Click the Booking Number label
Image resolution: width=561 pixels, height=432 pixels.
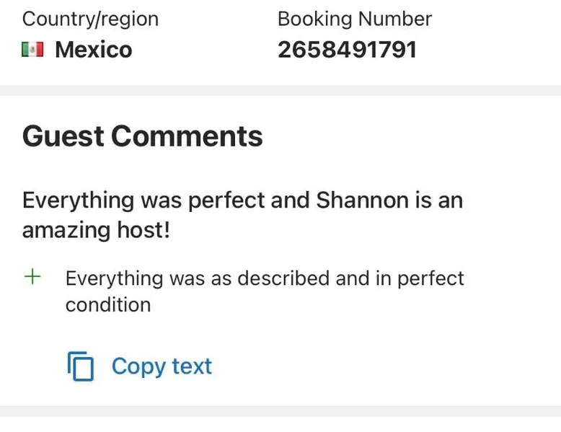pyautogui.click(x=354, y=19)
